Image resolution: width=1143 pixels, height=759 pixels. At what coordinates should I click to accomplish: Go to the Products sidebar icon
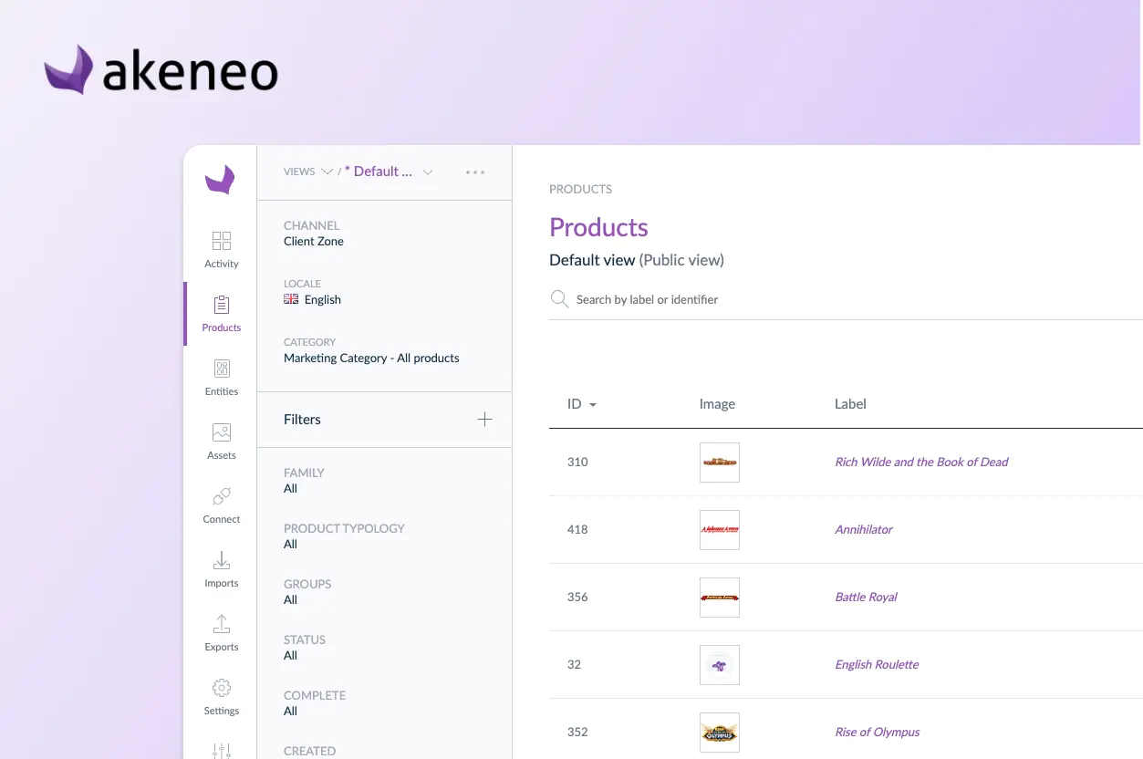(222, 305)
